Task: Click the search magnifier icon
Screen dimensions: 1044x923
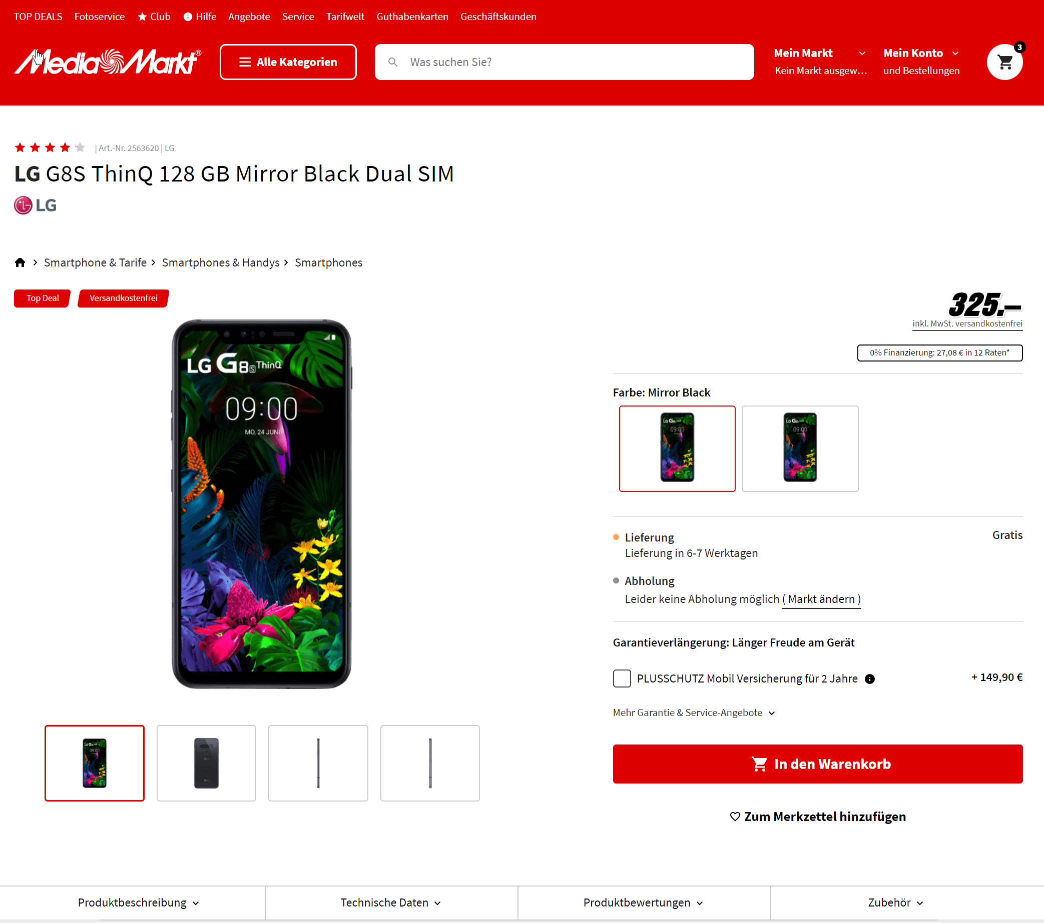Action: 393,62
